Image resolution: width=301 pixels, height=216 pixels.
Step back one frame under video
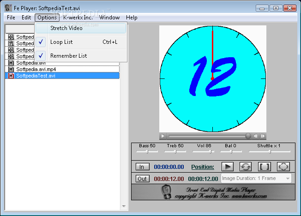pos(255,136)
